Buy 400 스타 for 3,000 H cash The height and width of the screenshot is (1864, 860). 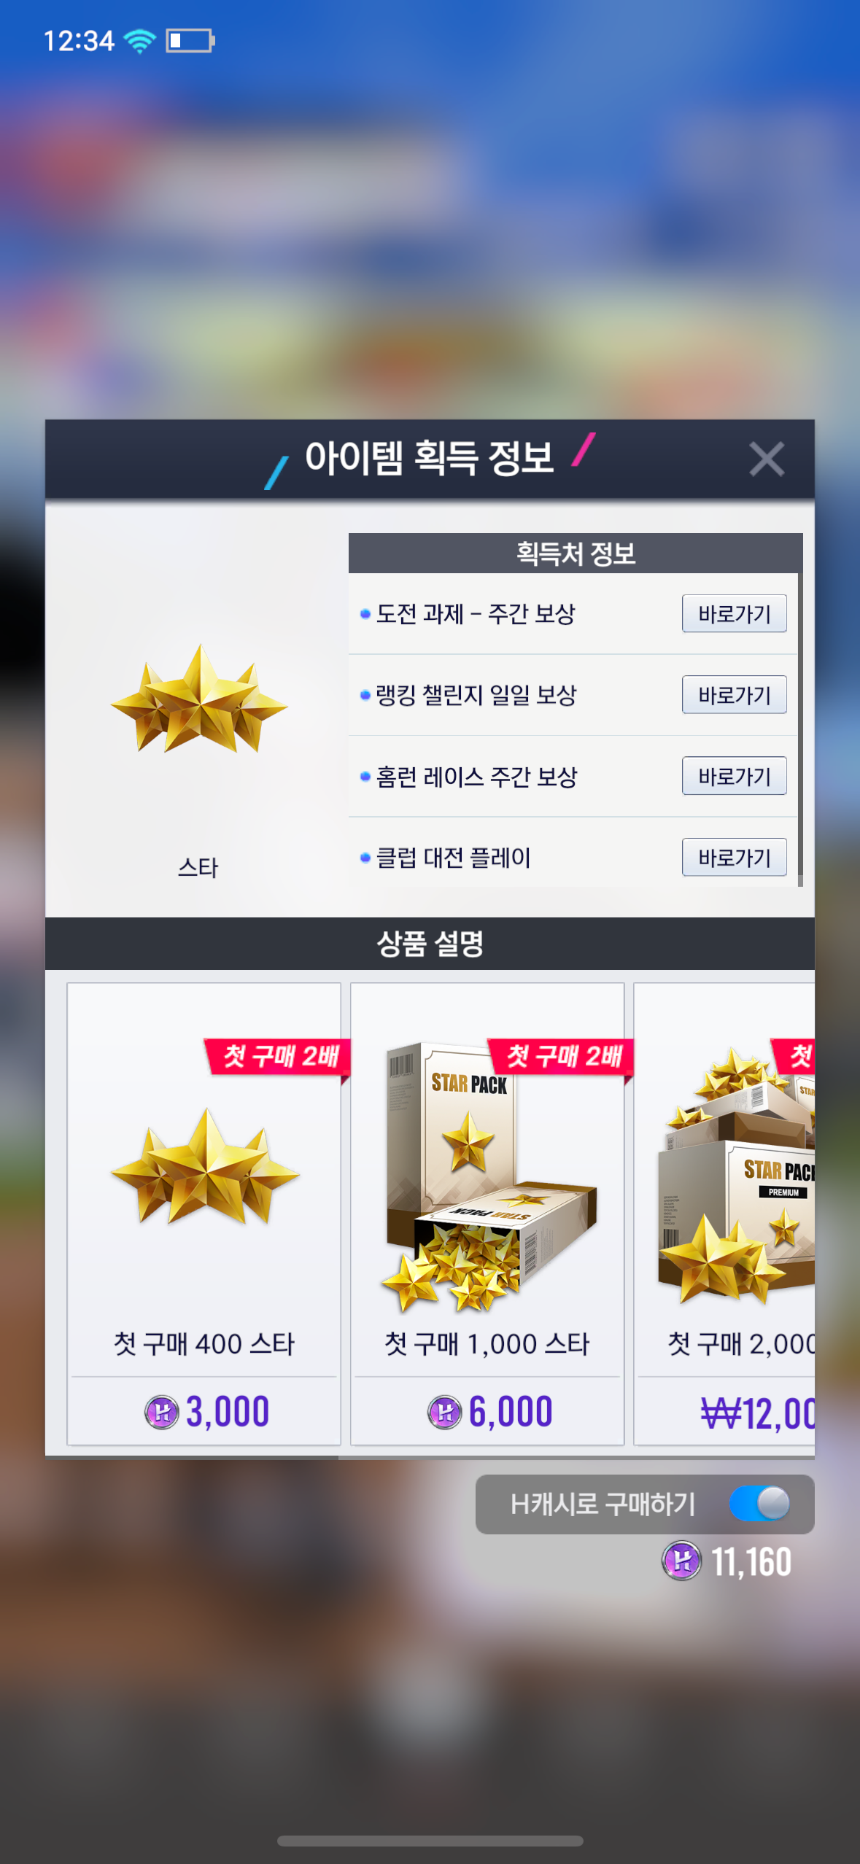(204, 1411)
